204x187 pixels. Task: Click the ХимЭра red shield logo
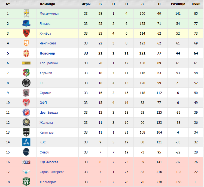coord(26,33)
